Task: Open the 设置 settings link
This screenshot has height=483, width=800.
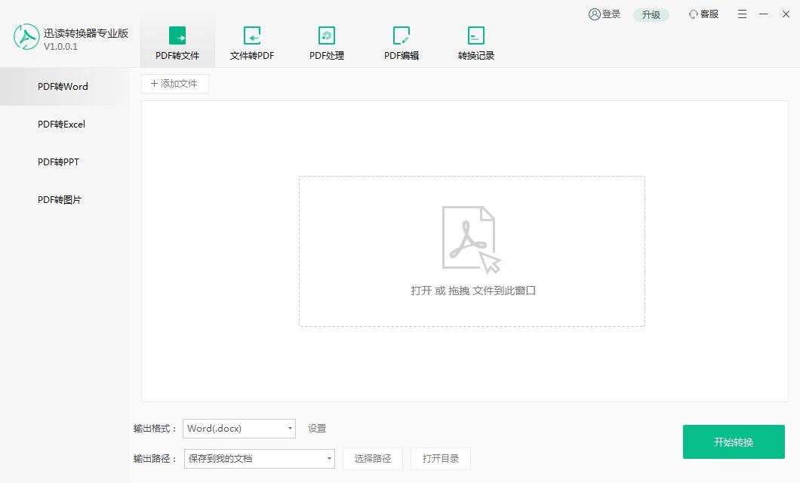Action: 316,428
